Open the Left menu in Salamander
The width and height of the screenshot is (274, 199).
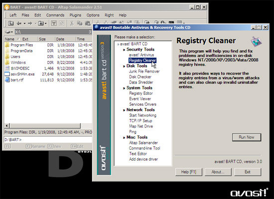[x=13, y=15]
